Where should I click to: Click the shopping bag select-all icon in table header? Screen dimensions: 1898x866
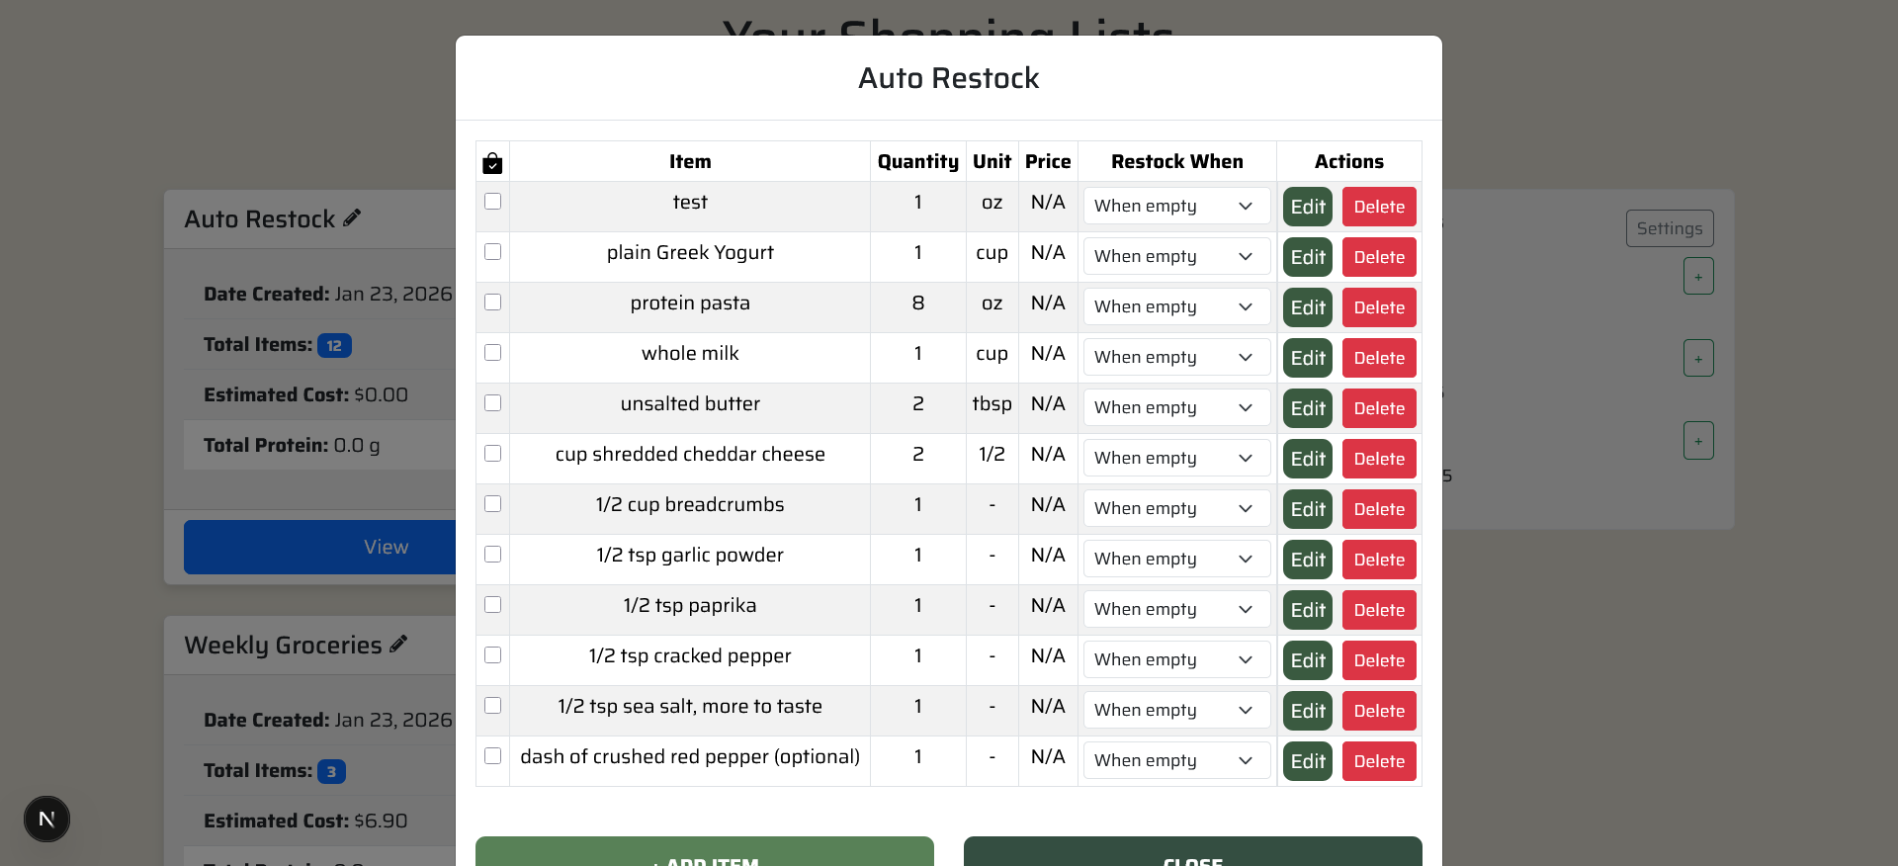(x=492, y=162)
